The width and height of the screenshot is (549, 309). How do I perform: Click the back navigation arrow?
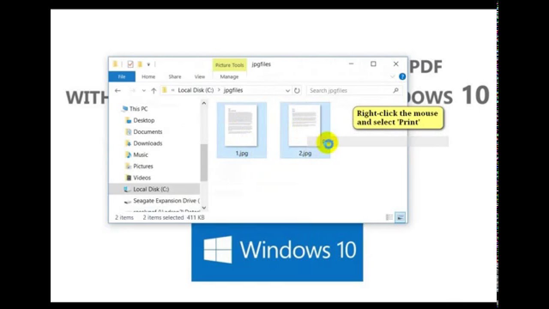[x=118, y=90]
